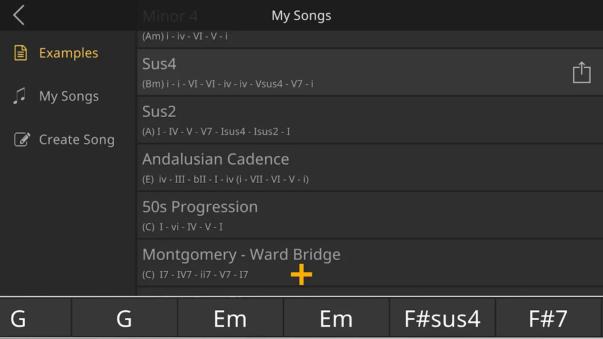Select the first G chord in the chord bar
603x339 pixels.
(19, 318)
